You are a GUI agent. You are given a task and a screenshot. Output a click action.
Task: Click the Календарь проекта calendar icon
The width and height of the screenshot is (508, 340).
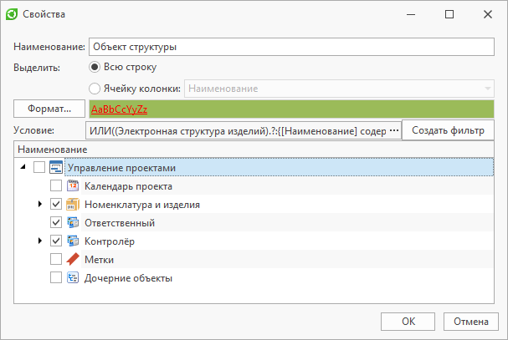click(73, 186)
